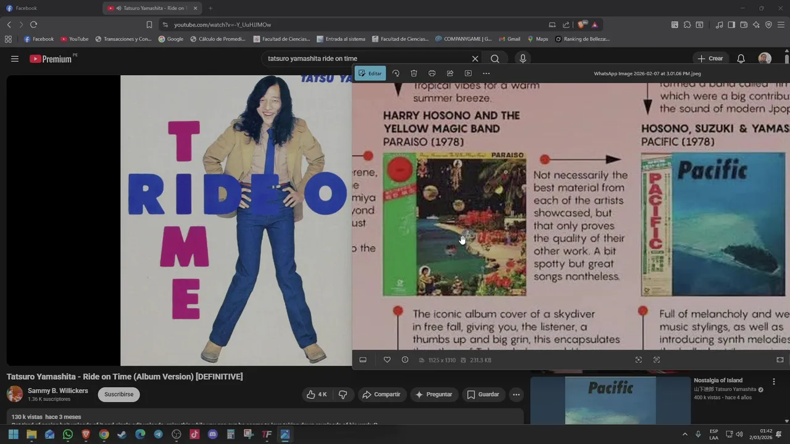Reload the current page
The height and width of the screenshot is (444, 790).
(x=33, y=25)
